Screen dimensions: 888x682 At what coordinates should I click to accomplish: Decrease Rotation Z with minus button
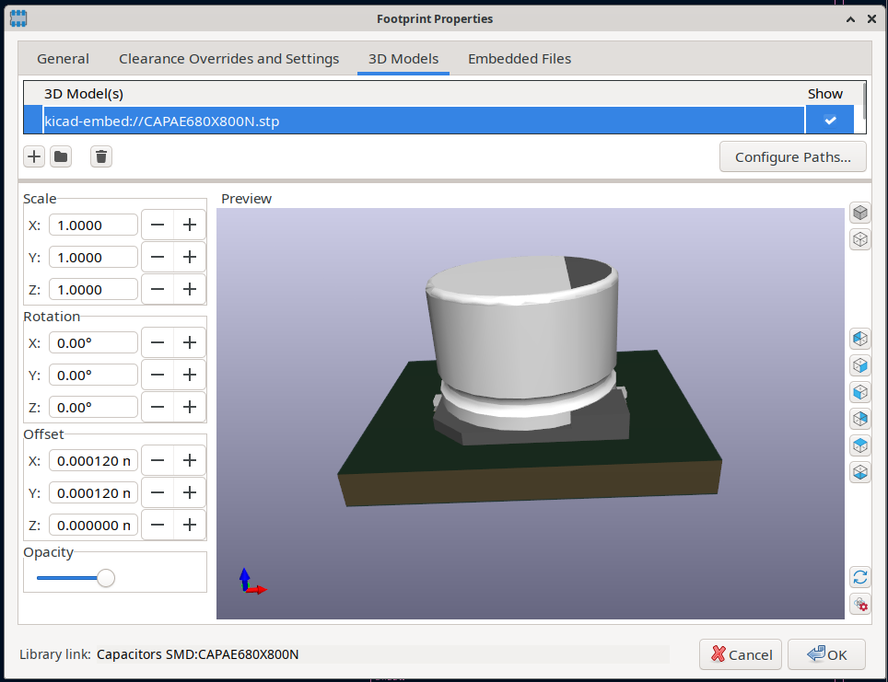pyautogui.click(x=158, y=407)
